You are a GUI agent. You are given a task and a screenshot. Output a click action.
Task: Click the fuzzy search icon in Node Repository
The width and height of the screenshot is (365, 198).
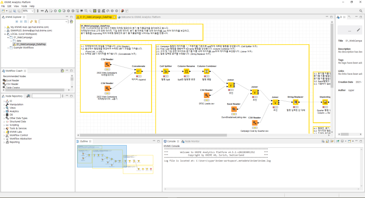(x=28, y=96)
